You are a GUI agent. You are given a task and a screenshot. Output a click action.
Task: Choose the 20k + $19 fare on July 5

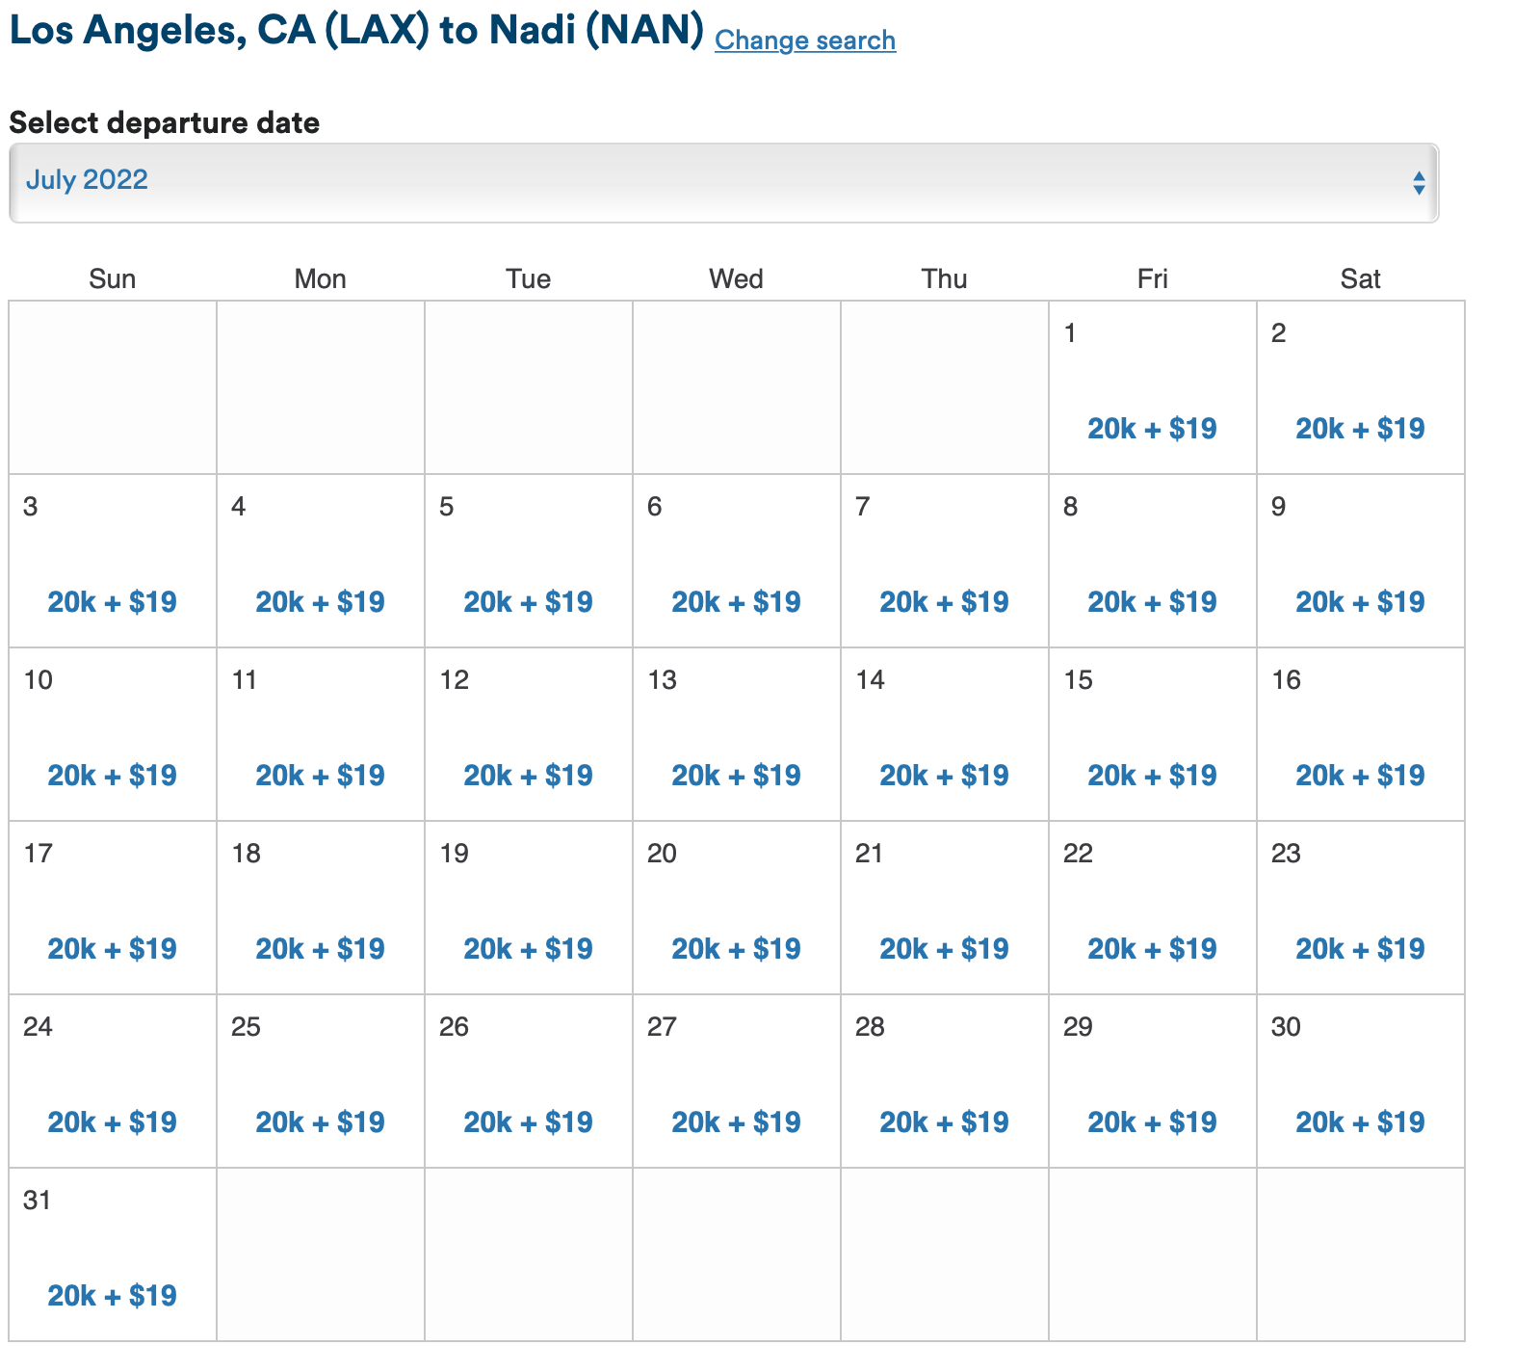528,602
